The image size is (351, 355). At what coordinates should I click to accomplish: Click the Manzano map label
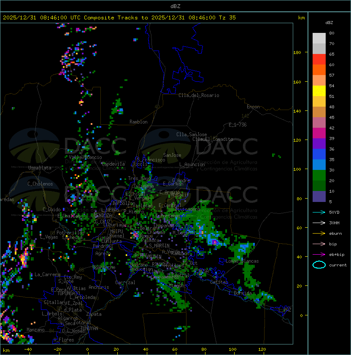coord(35,330)
